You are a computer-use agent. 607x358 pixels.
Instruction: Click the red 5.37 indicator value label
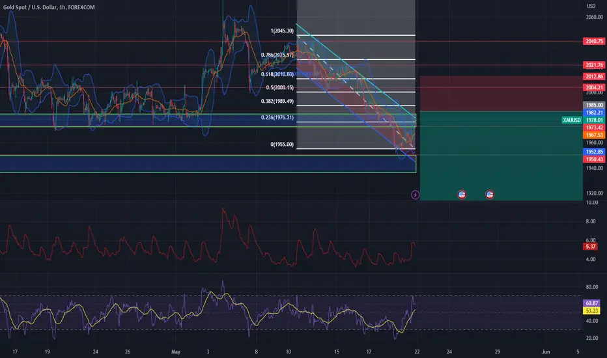[x=590, y=247]
